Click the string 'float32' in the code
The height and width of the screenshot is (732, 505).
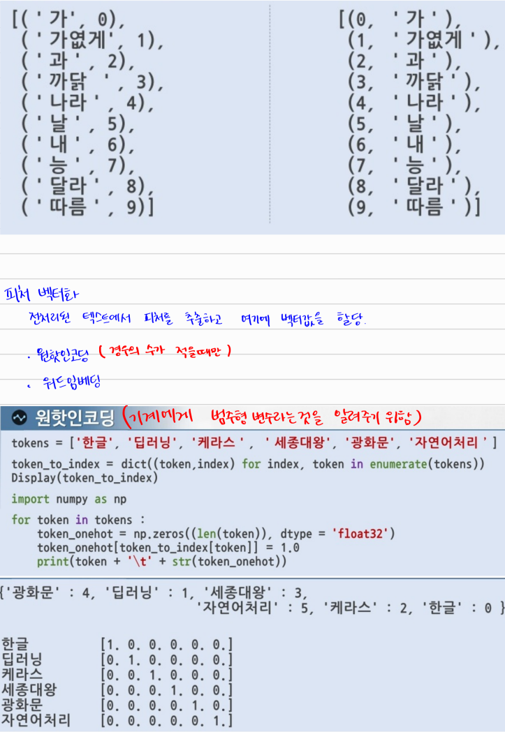click(x=360, y=534)
